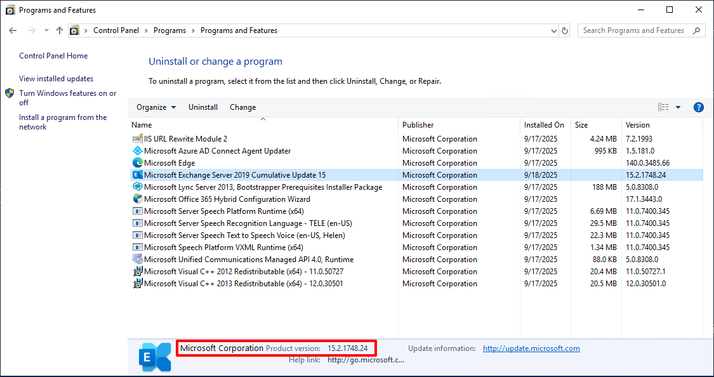Screen dimensions: 714x377
Task: Select Microsoft Office 365 Hybrid Configuration Wizard
Action: point(227,199)
